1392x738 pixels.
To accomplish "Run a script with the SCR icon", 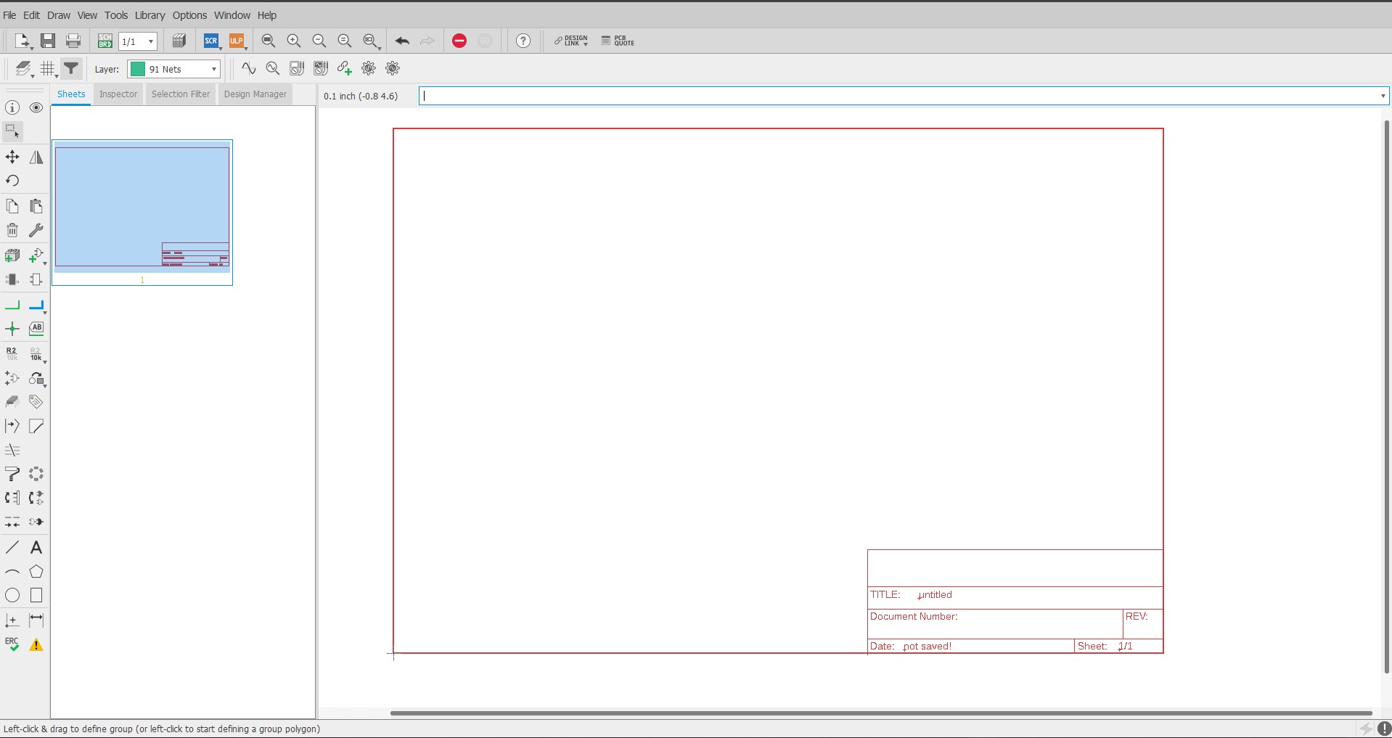I will [210, 41].
